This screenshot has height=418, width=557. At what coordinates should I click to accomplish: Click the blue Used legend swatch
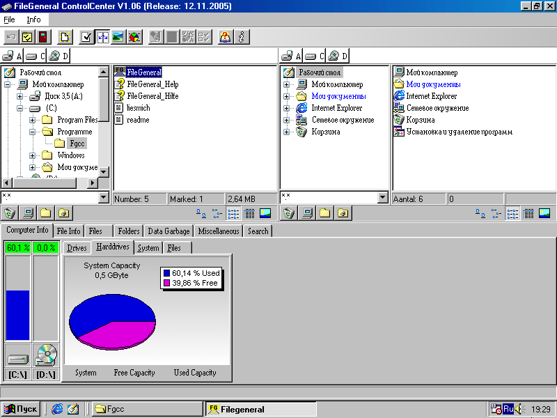point(166,273)
